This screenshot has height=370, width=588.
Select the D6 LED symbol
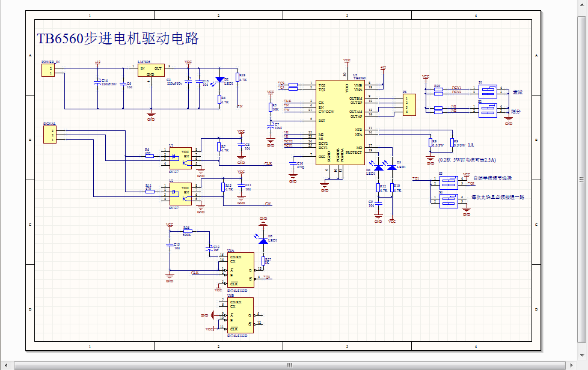[x=379, y=168]
